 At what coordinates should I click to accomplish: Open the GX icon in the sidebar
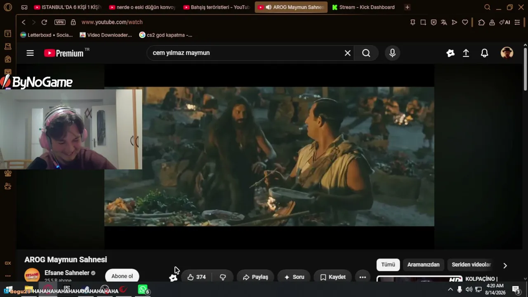click(8, 263)
